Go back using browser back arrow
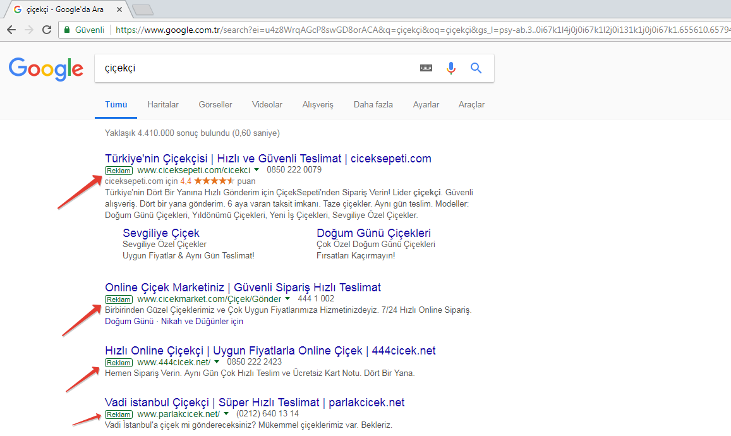This screenshot has width=731, height=436. click(x=11, y=30)
